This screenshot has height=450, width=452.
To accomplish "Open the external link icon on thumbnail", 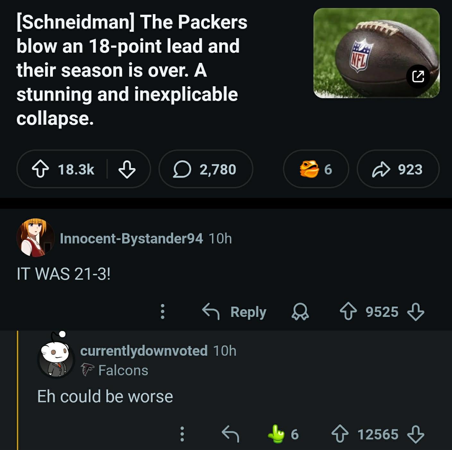I will pyautogui.click(x=418, y=76).
